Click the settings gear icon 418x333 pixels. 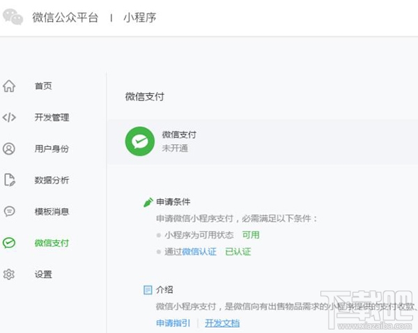click(9, 274)
